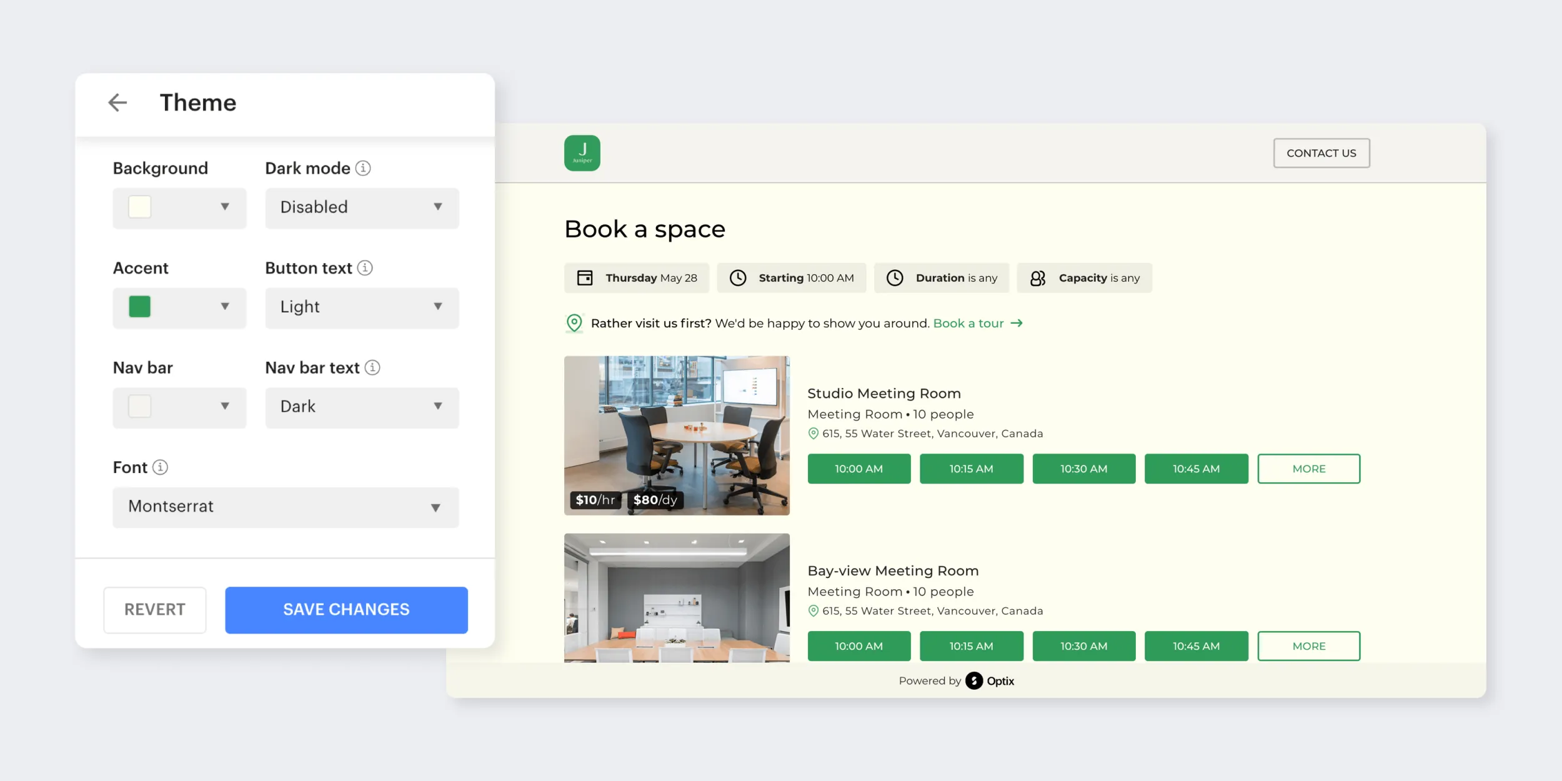Click the green Accent color swatch

139,306
